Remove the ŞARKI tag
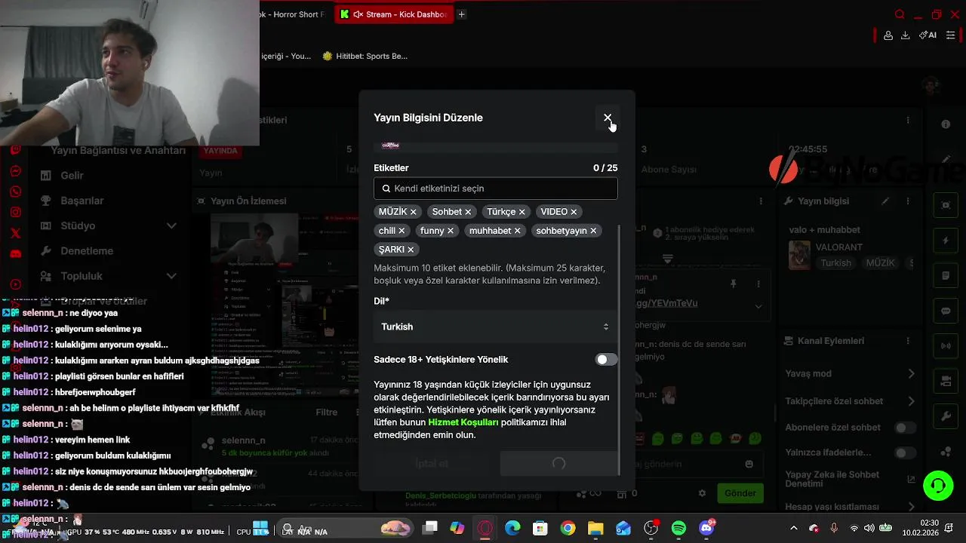The width and height of the screenshot is (966, 543). pos(411,250)
